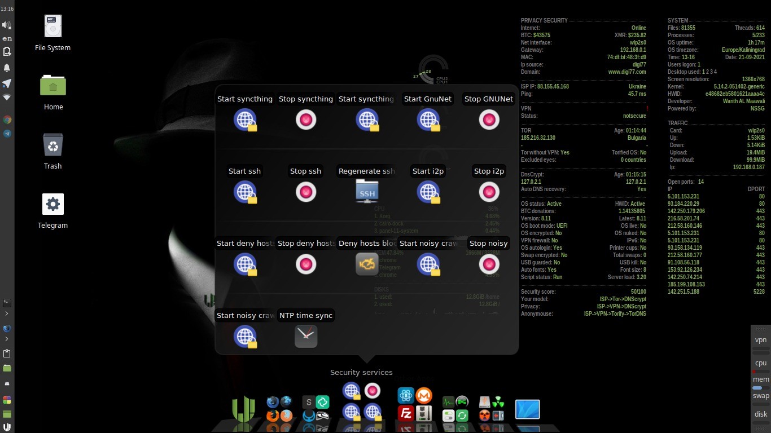Click the Stop GNUNet icon
Viewport: 771px width, 433px height.
click(489, 120)
